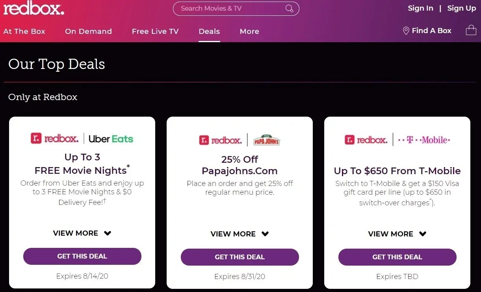The image size is (481, 292).
Task: Open the More menu
Action: point(249,31)
